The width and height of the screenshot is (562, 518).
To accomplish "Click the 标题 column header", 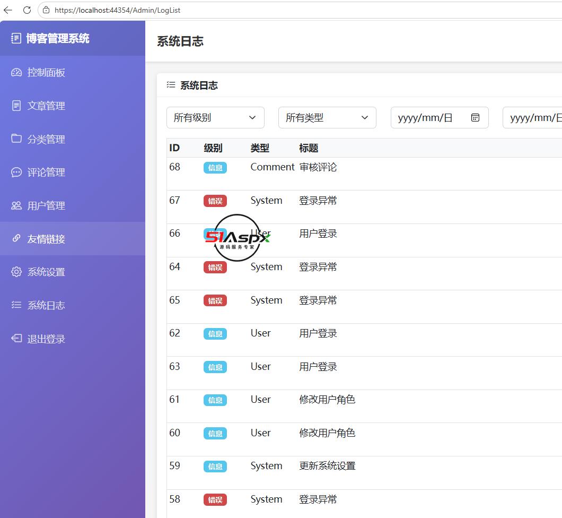I will 309,148.
